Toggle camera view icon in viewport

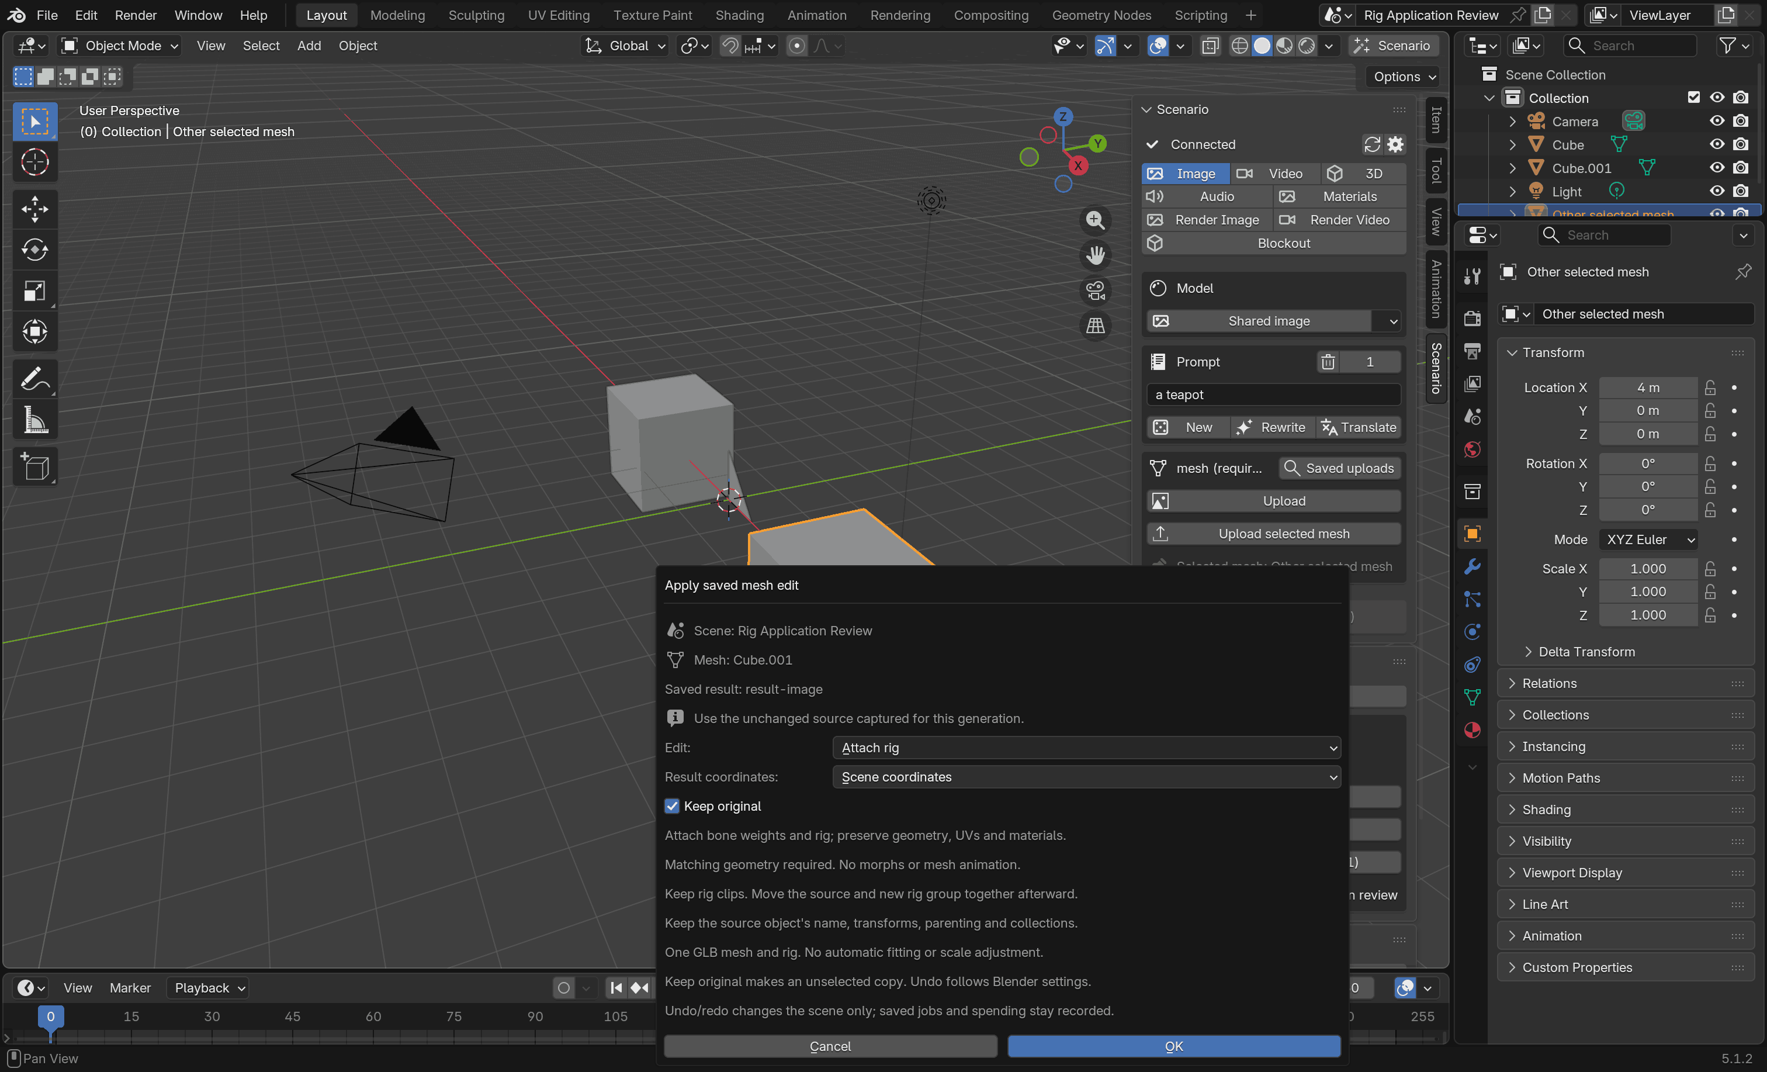click(1095, 291)
